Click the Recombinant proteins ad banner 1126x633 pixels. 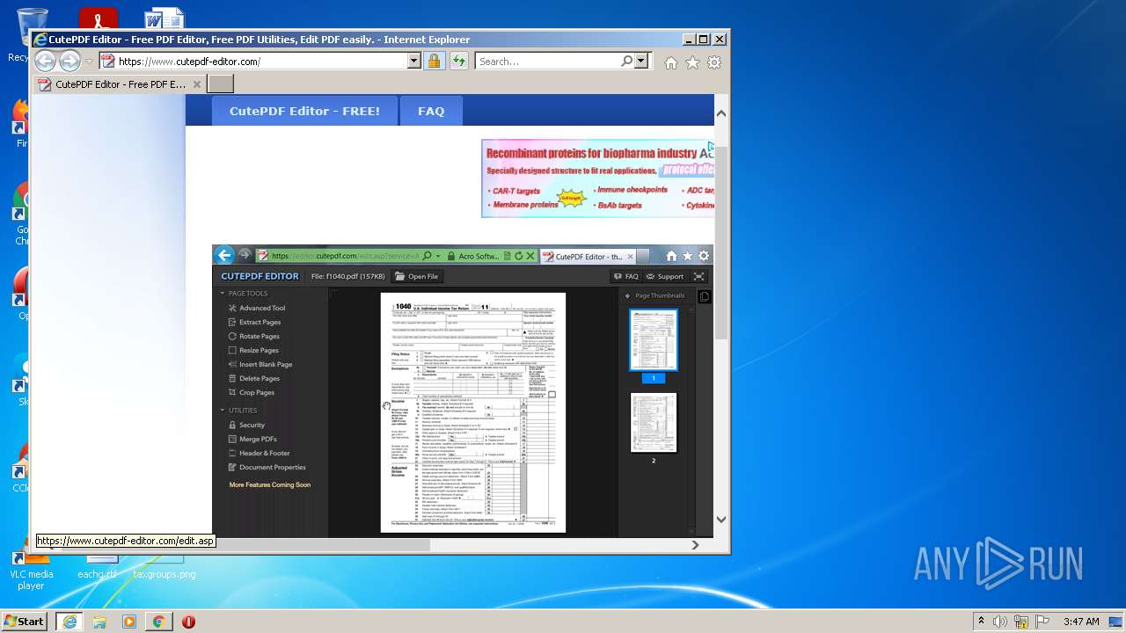click(597, 178)
